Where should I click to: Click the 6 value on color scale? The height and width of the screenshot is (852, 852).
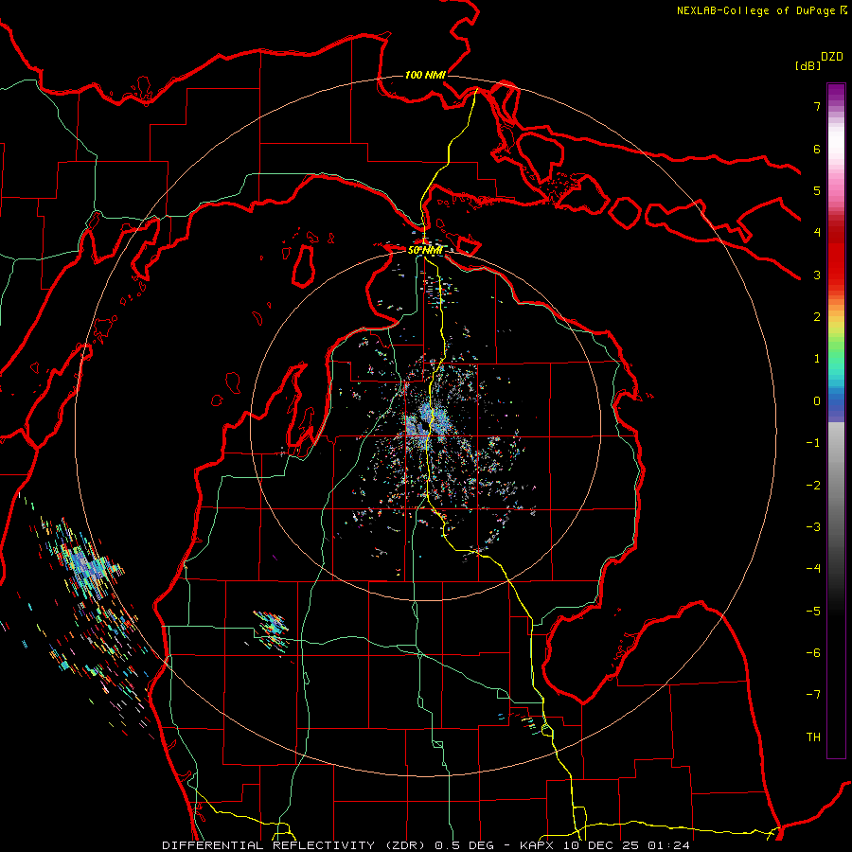click(817, 149)
